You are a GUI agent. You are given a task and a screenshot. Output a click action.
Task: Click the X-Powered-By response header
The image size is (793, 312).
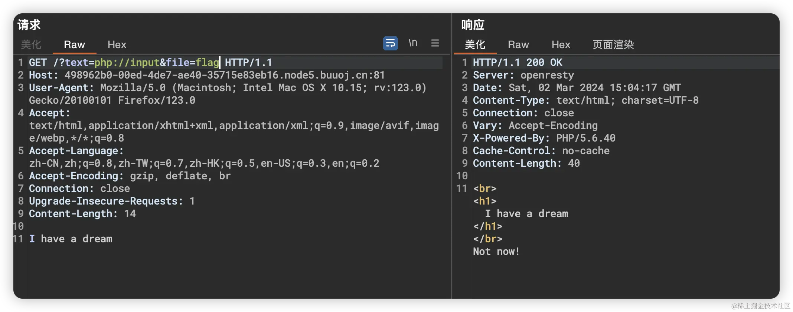click(544, 138)
